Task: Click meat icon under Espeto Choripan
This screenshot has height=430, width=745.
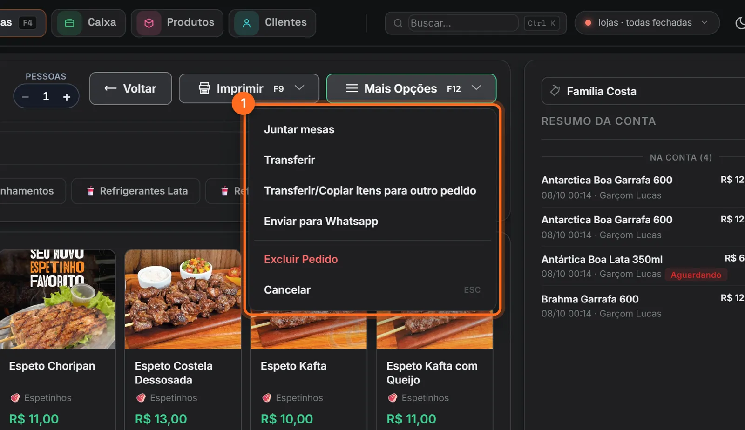Action: pyautogui.click(x=15, y=398)
